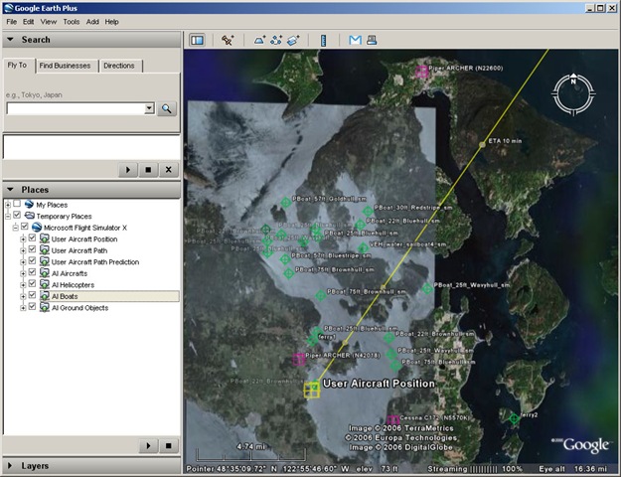Click the ETA 10 min path point
The image size is (621, 477).
(x=482, y=145)
